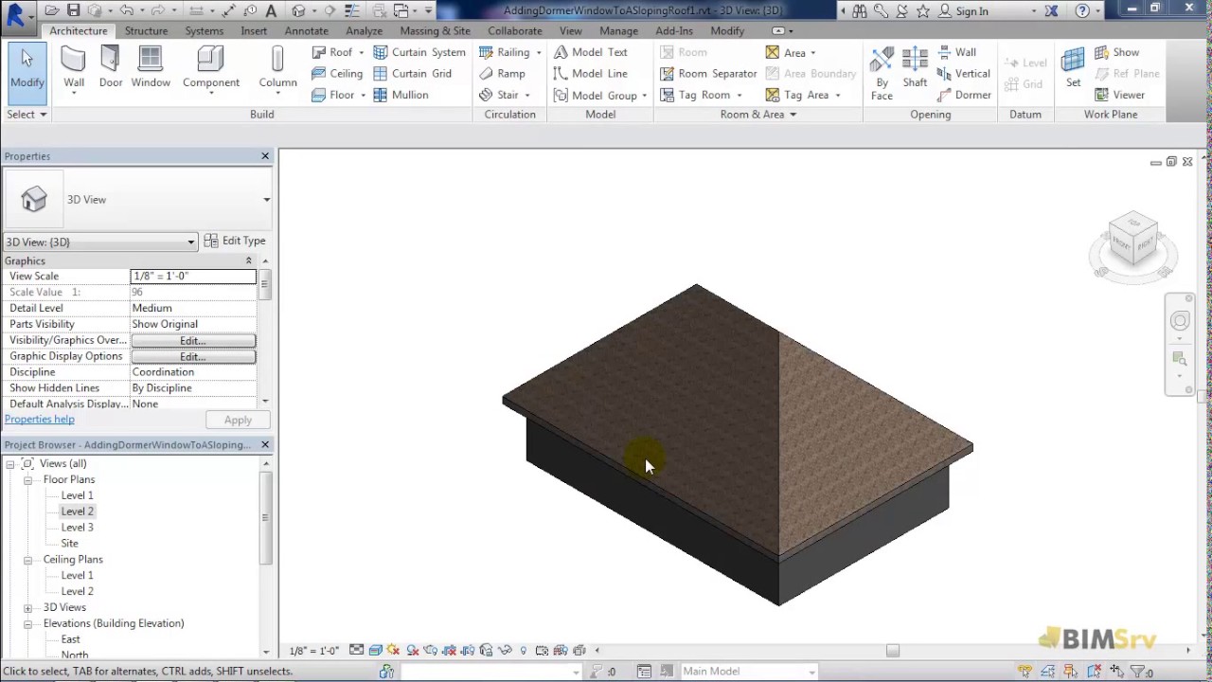The width and height of the screenshot is (1212, 682).
Task: Open the Roof tool dropdown arrow
Action: [x=361, y=53]
